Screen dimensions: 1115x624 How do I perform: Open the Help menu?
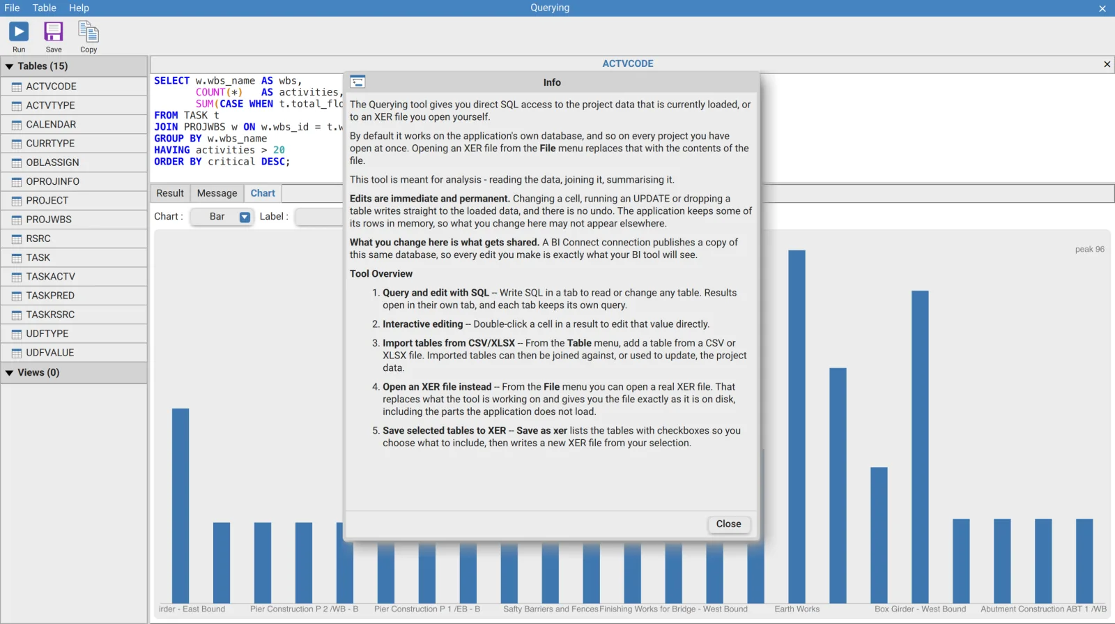pyautogui.click(x=79, y=8)
